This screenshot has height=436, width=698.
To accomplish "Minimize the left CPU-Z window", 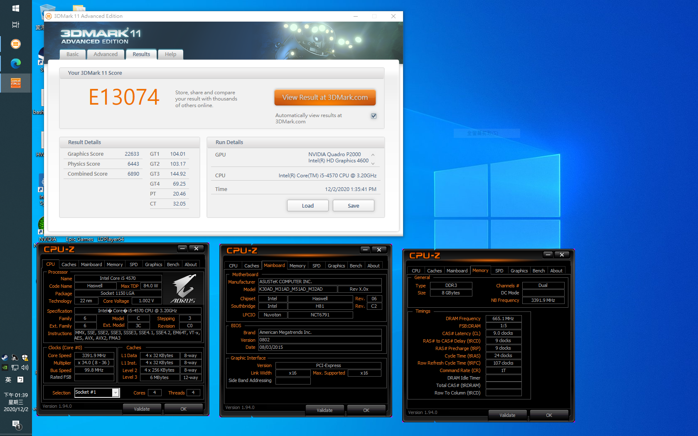I will 182,248.
